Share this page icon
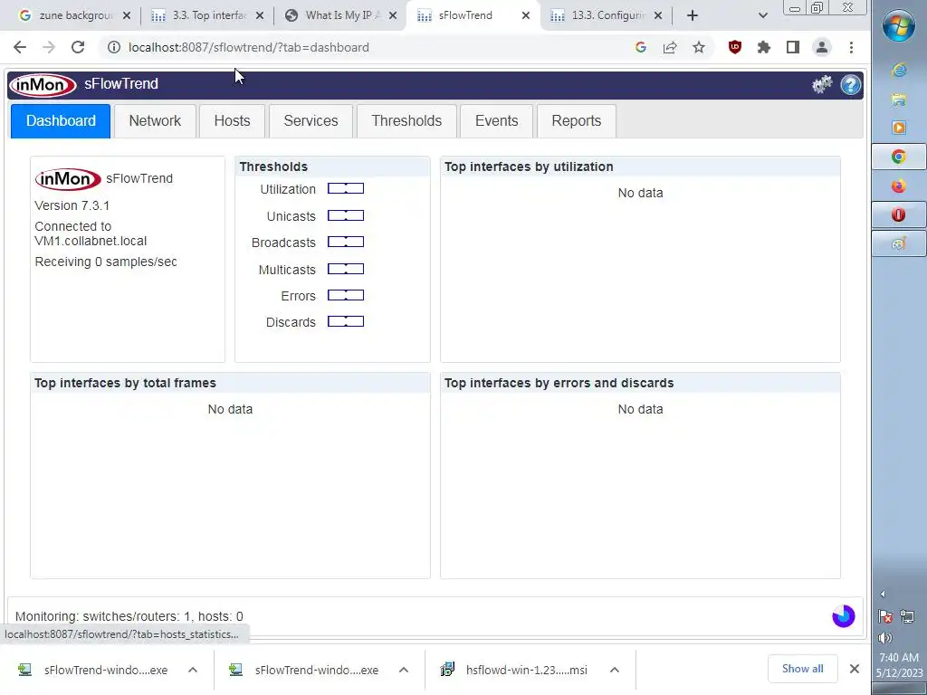The width and height of the screenshot is (927, 695). [669, 47]
